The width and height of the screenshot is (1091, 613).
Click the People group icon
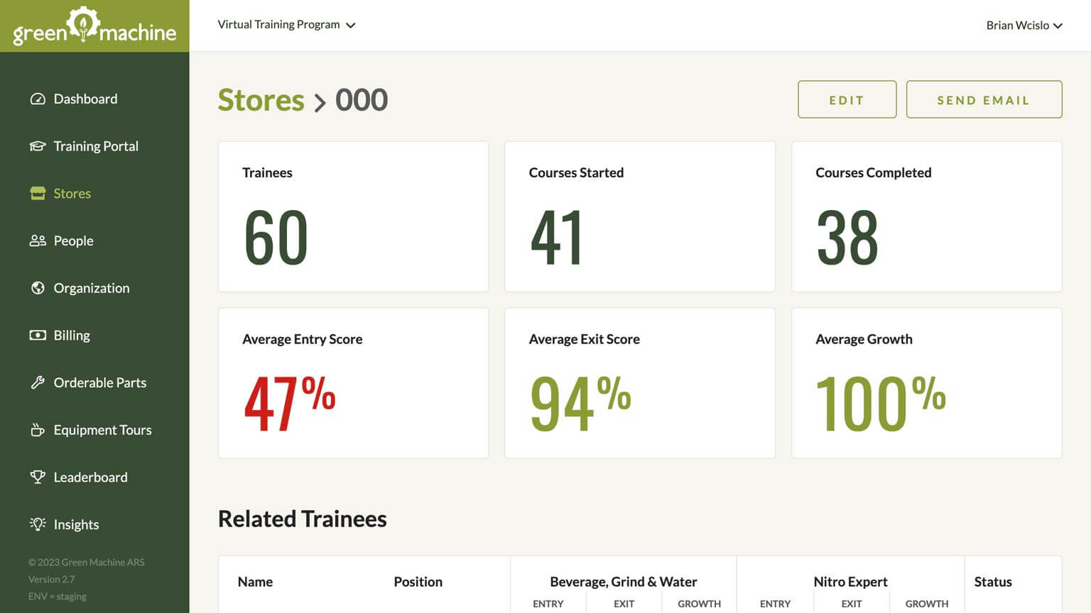point(38,241)
